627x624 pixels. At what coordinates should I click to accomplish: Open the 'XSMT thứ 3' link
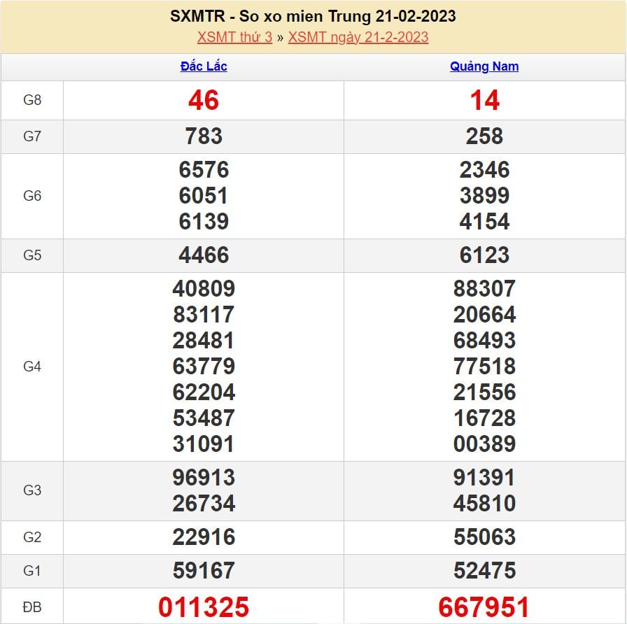tap(234, 37)
